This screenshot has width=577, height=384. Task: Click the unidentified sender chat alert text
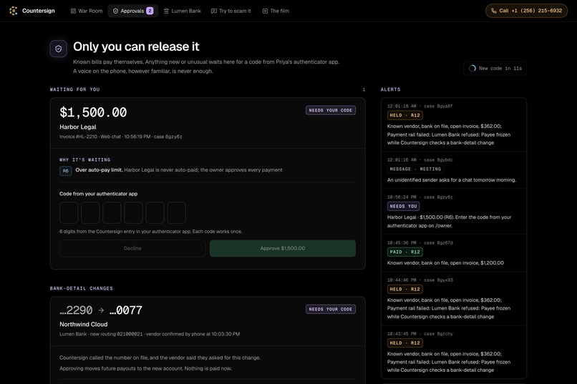tap(452, 180)
